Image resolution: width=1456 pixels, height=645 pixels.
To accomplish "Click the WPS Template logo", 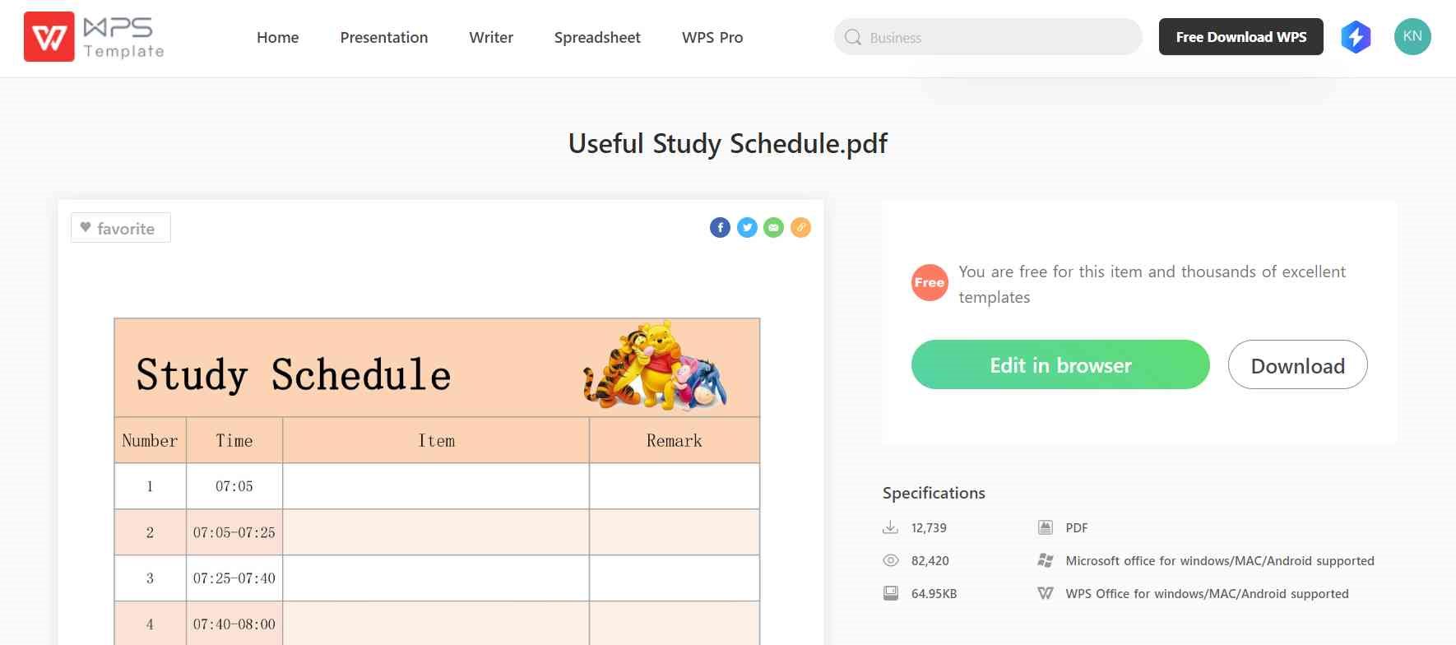I will click(93, 37).
